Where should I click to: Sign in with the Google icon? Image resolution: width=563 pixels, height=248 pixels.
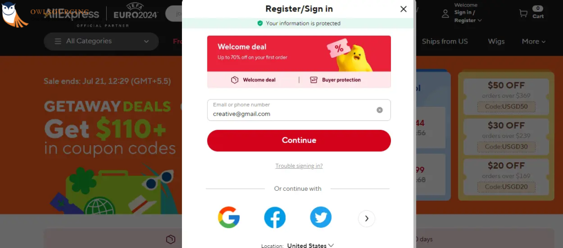(229, 218)
